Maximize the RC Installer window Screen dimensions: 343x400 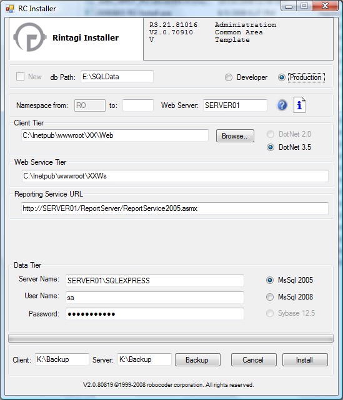pyautogui.click(x=304, y=6)
